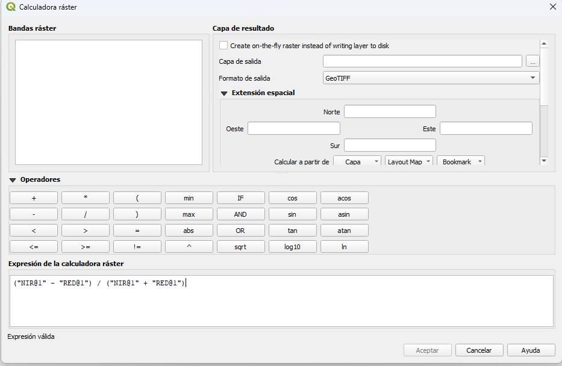Click the Oeste extent field
Image resolution: width=562 pixels, height=366 pixels.
tap(294, 128)
